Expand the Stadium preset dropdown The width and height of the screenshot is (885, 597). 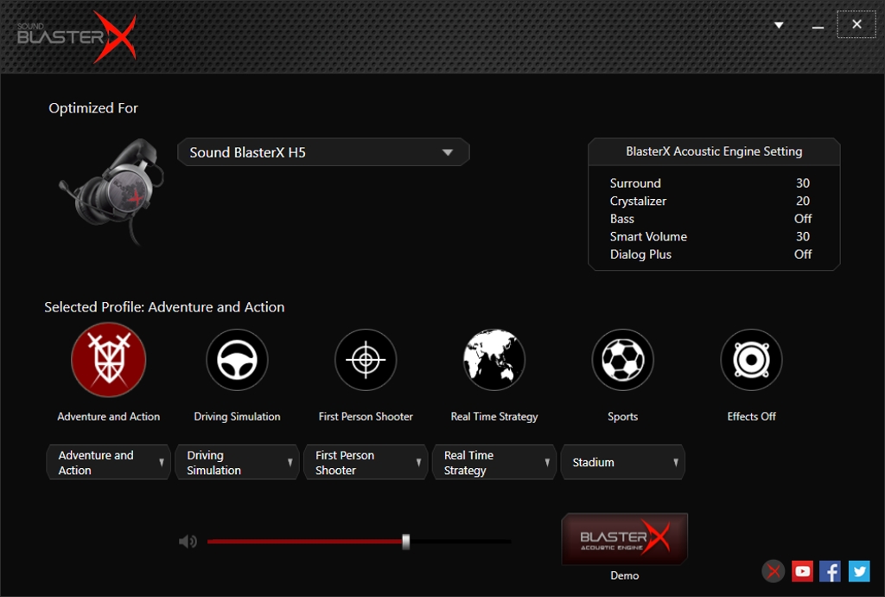(623, 463)
